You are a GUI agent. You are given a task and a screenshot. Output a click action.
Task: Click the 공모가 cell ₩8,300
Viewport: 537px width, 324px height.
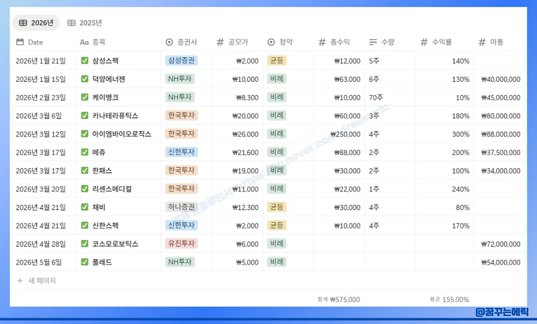coord(247,98)
